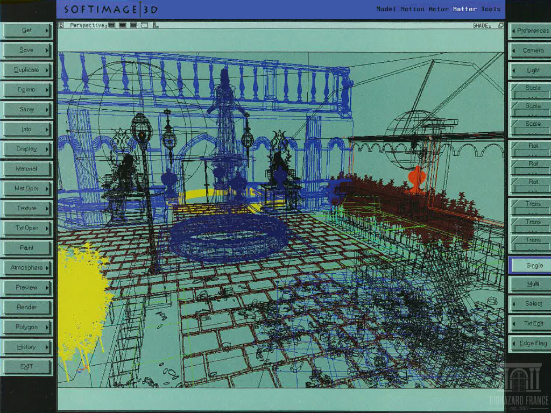This screenshot has height=413, width=551.
Task: Open the Atmosphere menu
Action: click(x=27, y=268)
